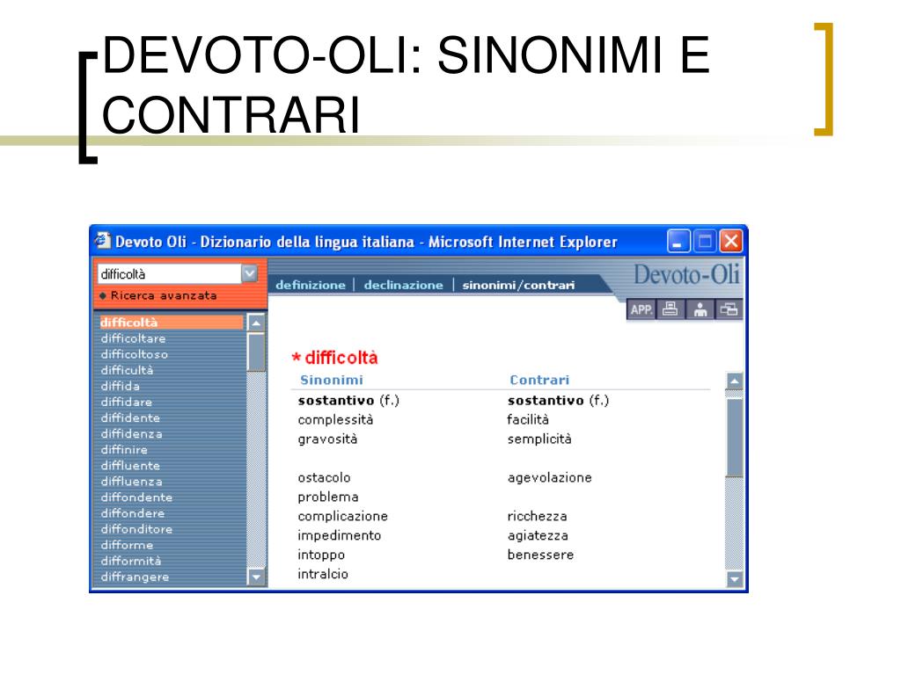The image size is (901, 675).
Task: Click the windows layout icon in toolbar
Action: [x=729, y=310]
